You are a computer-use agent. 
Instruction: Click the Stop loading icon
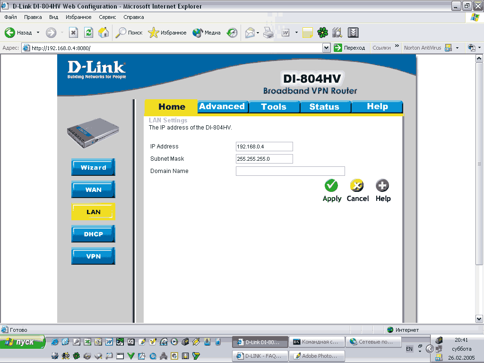[x=73, y=33]
